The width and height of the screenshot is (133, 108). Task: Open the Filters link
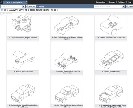click(42, 6)
